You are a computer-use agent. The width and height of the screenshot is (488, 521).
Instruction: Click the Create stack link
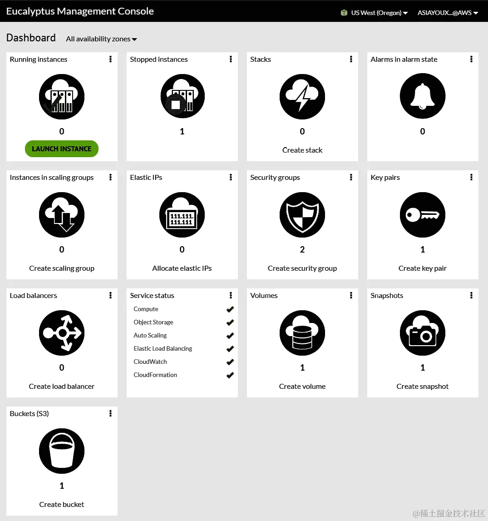point(302,150)
